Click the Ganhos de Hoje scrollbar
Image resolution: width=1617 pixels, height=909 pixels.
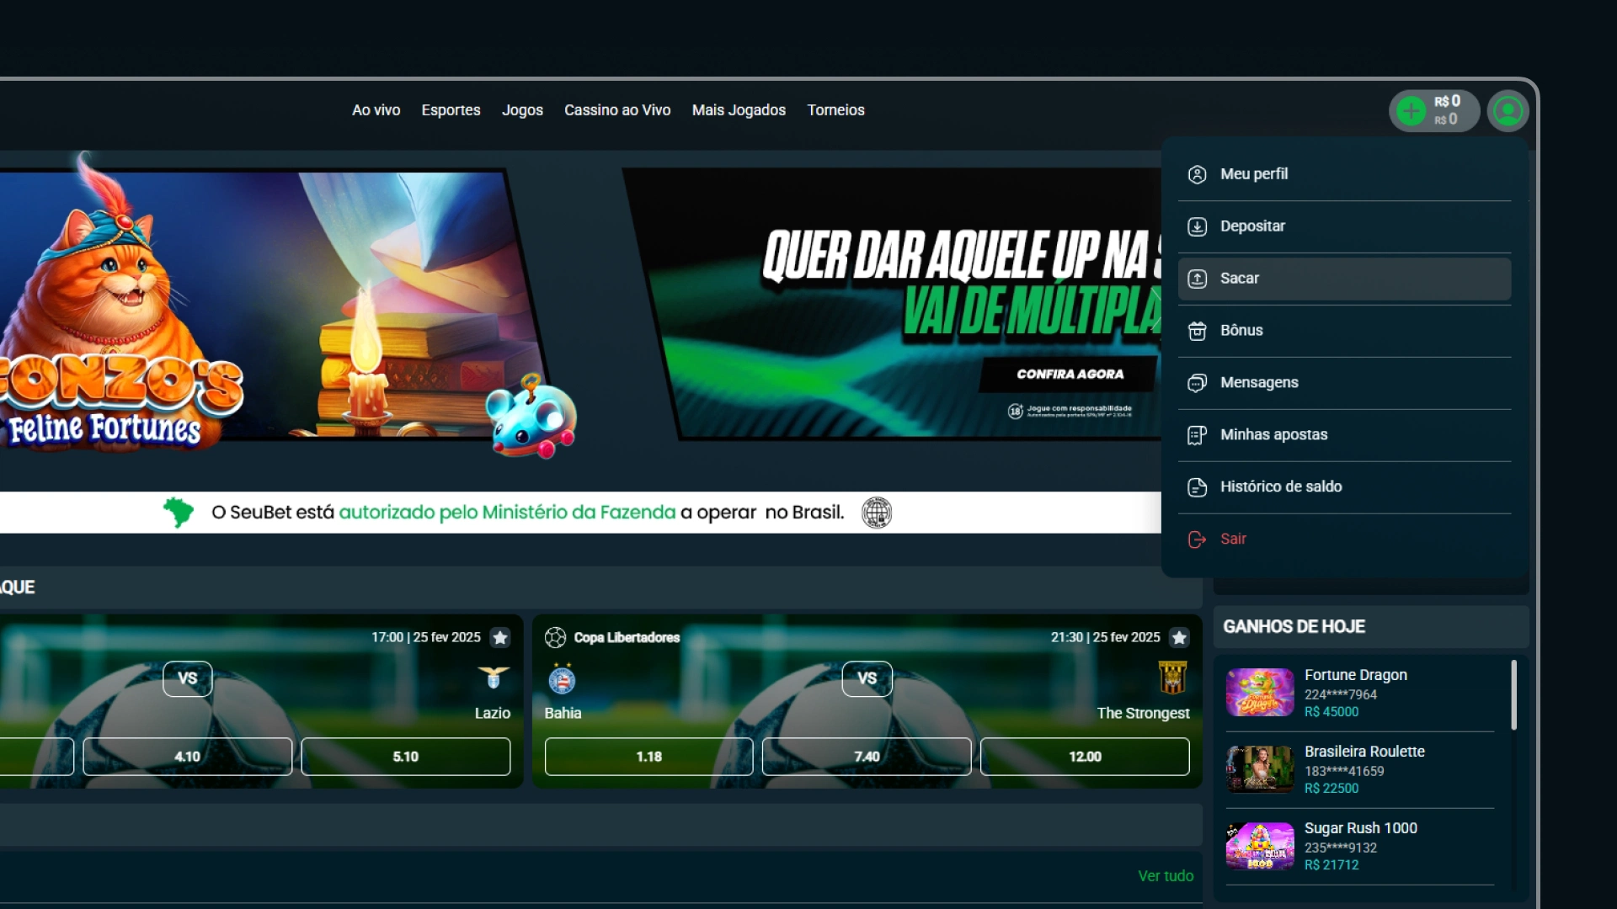(x=1513, y=694)
